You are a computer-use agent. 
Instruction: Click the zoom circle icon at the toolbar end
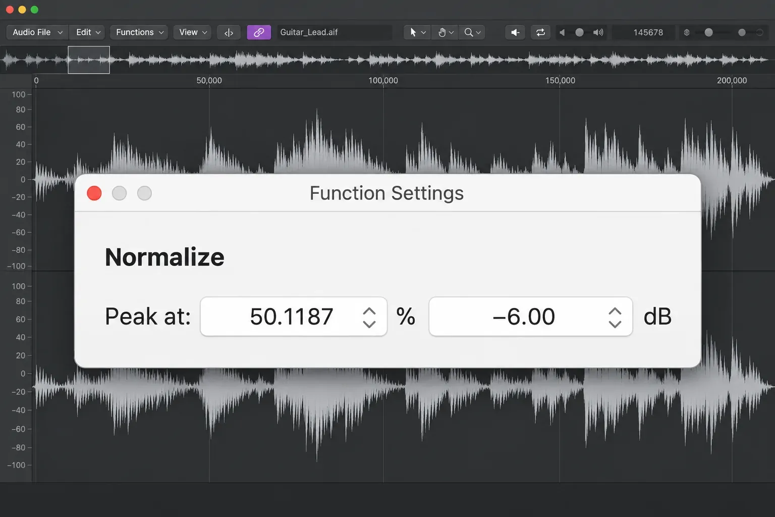pos(759,32)
